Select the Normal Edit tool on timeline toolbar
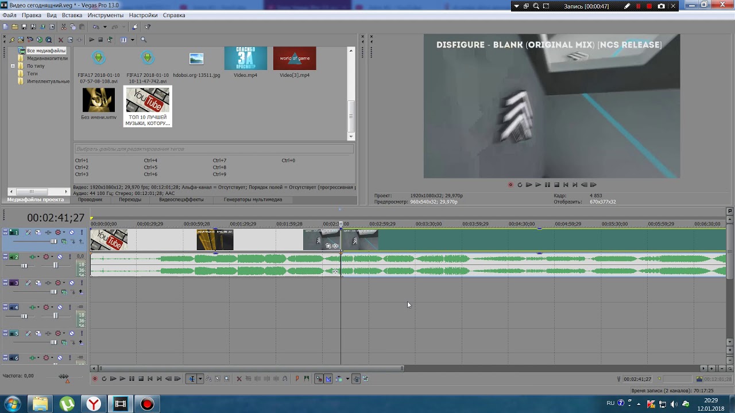Image resolution: width=735 pixels, height=413 pixels. point(191,379)
